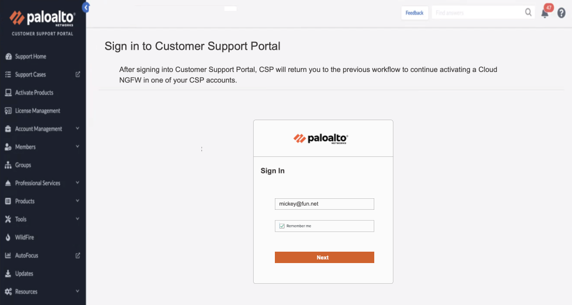Image resolution: width=572 pixels, height=305 pixels.
Task: Click the notification bell icon
Action: 545,13
